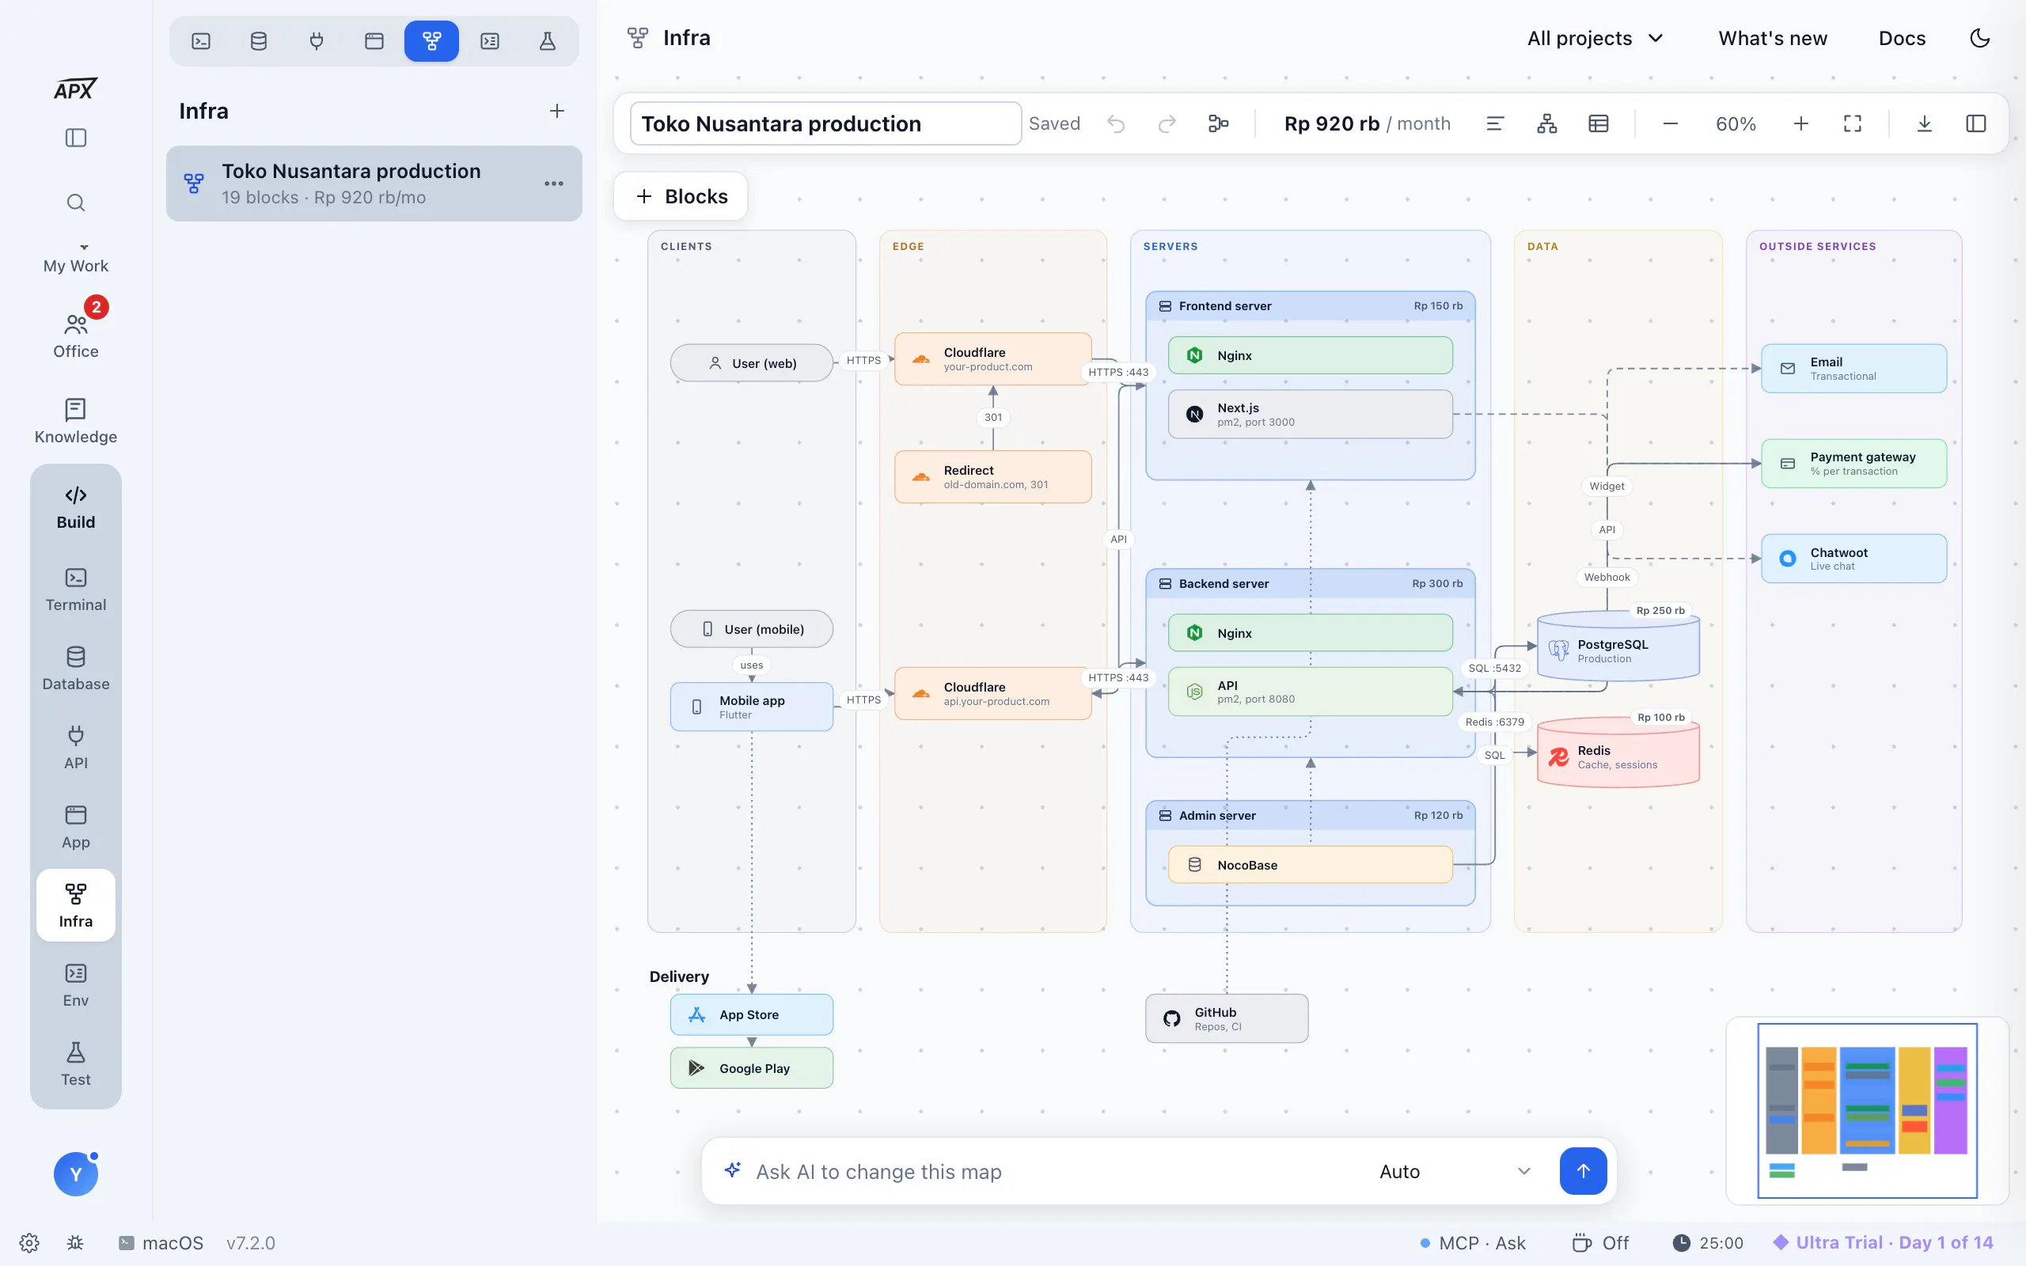Click the minimap thumbnail

click(1867, 1110)
